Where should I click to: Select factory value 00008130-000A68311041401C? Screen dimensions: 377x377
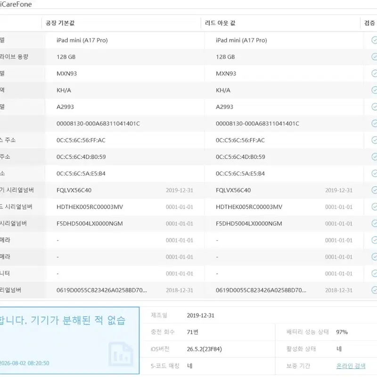coord(98,123)
